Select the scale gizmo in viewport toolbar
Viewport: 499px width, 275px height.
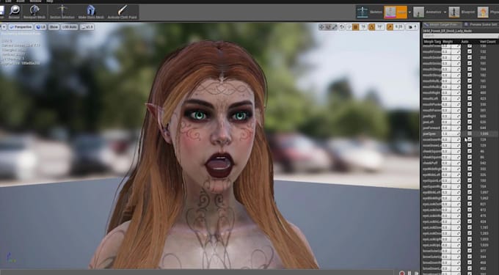pyautogui.click(x=335, y=27)
